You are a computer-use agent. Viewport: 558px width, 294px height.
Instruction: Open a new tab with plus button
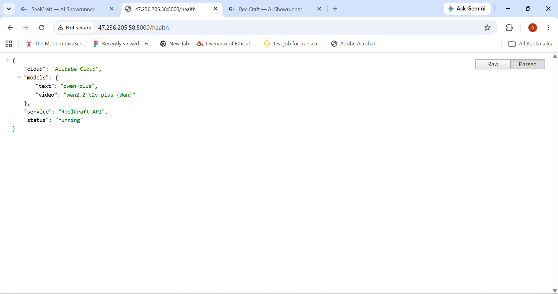coord(335,9)
